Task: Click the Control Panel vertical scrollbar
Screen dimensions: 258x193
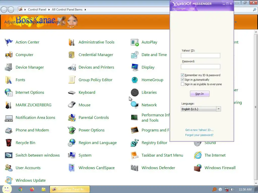Action: point(256,107)
